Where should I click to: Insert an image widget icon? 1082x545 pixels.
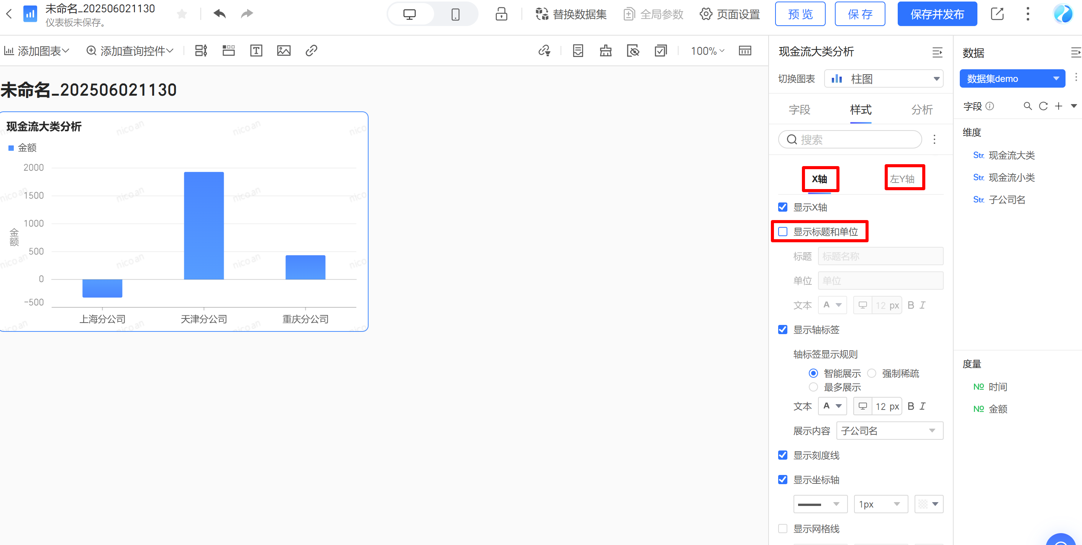point(284,51)
